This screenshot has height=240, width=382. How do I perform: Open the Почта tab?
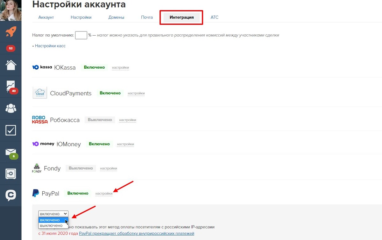pos(147,17)
